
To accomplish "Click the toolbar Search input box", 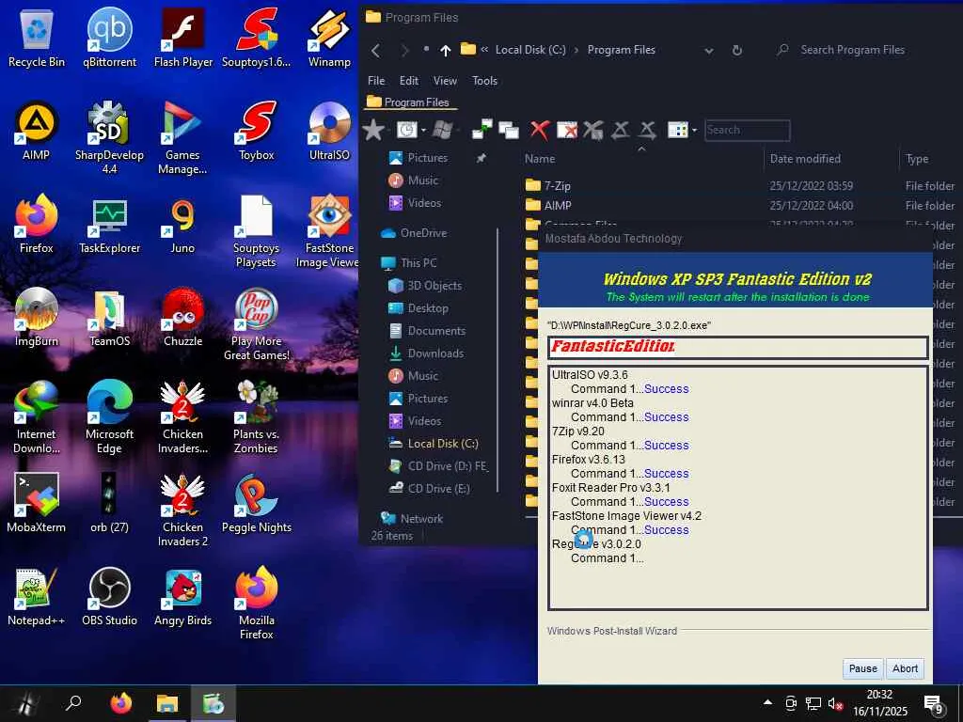I will 747,130.
